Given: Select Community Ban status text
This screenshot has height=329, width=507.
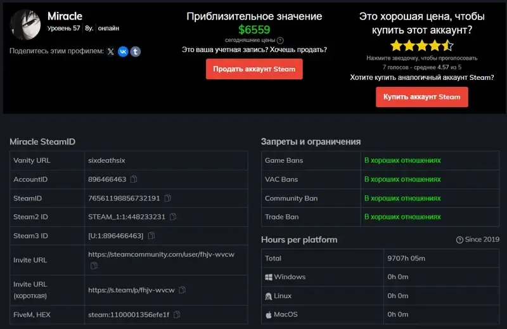Looking at the screenshot, I should point(402,198).
